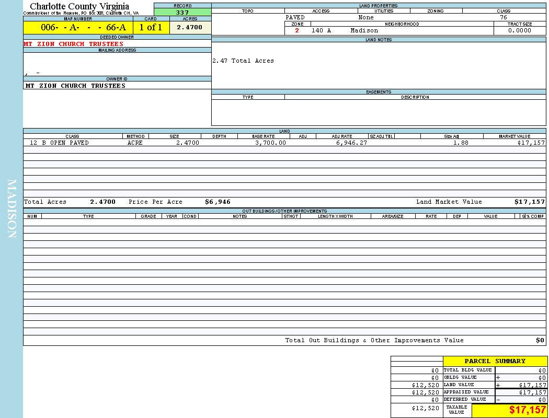Click the size adjustment value 1.88
The image size is (549, 418).
point(460,143)
